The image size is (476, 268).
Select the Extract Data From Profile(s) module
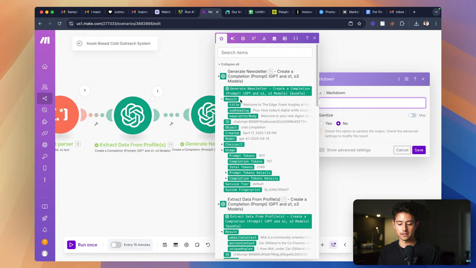pos(133,115)
